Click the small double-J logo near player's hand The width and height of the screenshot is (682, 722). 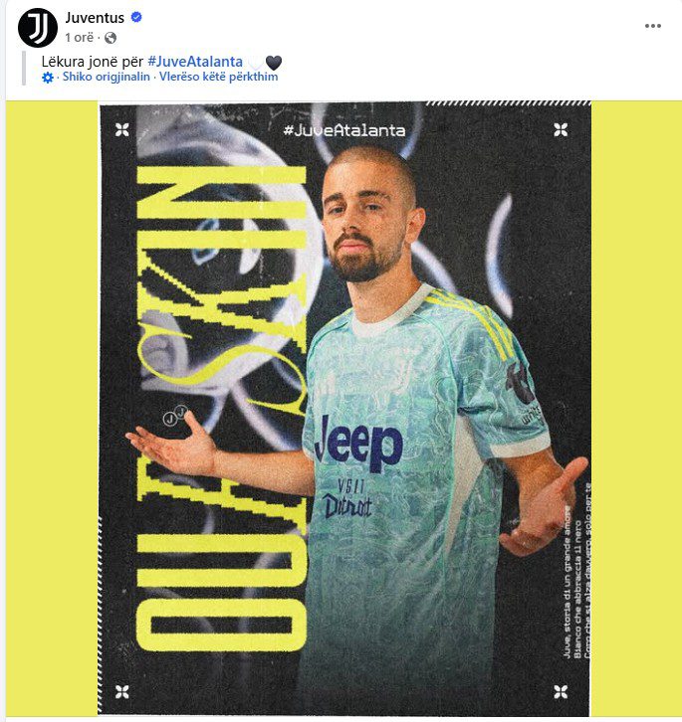pyautogui.click(x=175, y=415)
